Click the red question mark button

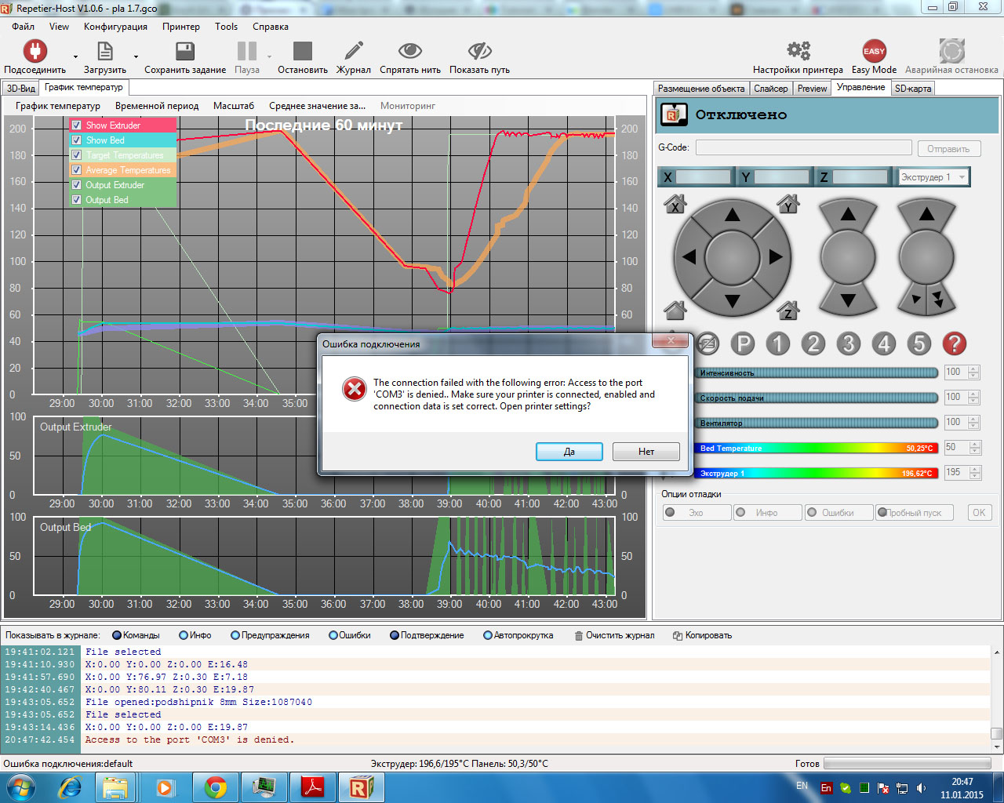pos(954,343)
